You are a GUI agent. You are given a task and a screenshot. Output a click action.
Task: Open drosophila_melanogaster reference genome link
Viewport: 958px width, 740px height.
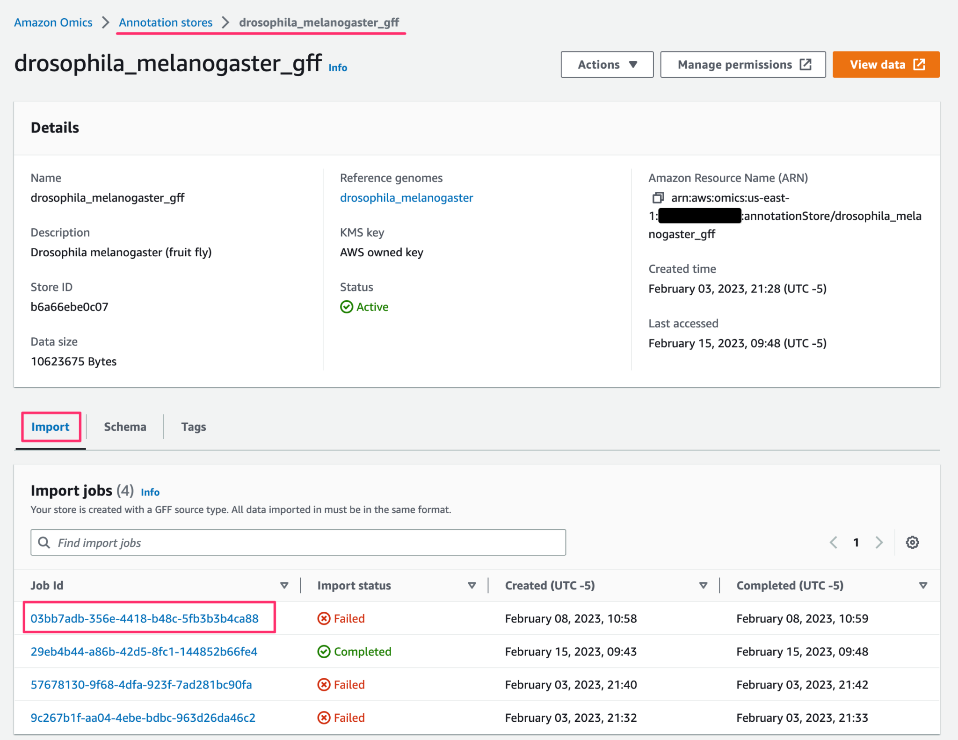(406, 198)
